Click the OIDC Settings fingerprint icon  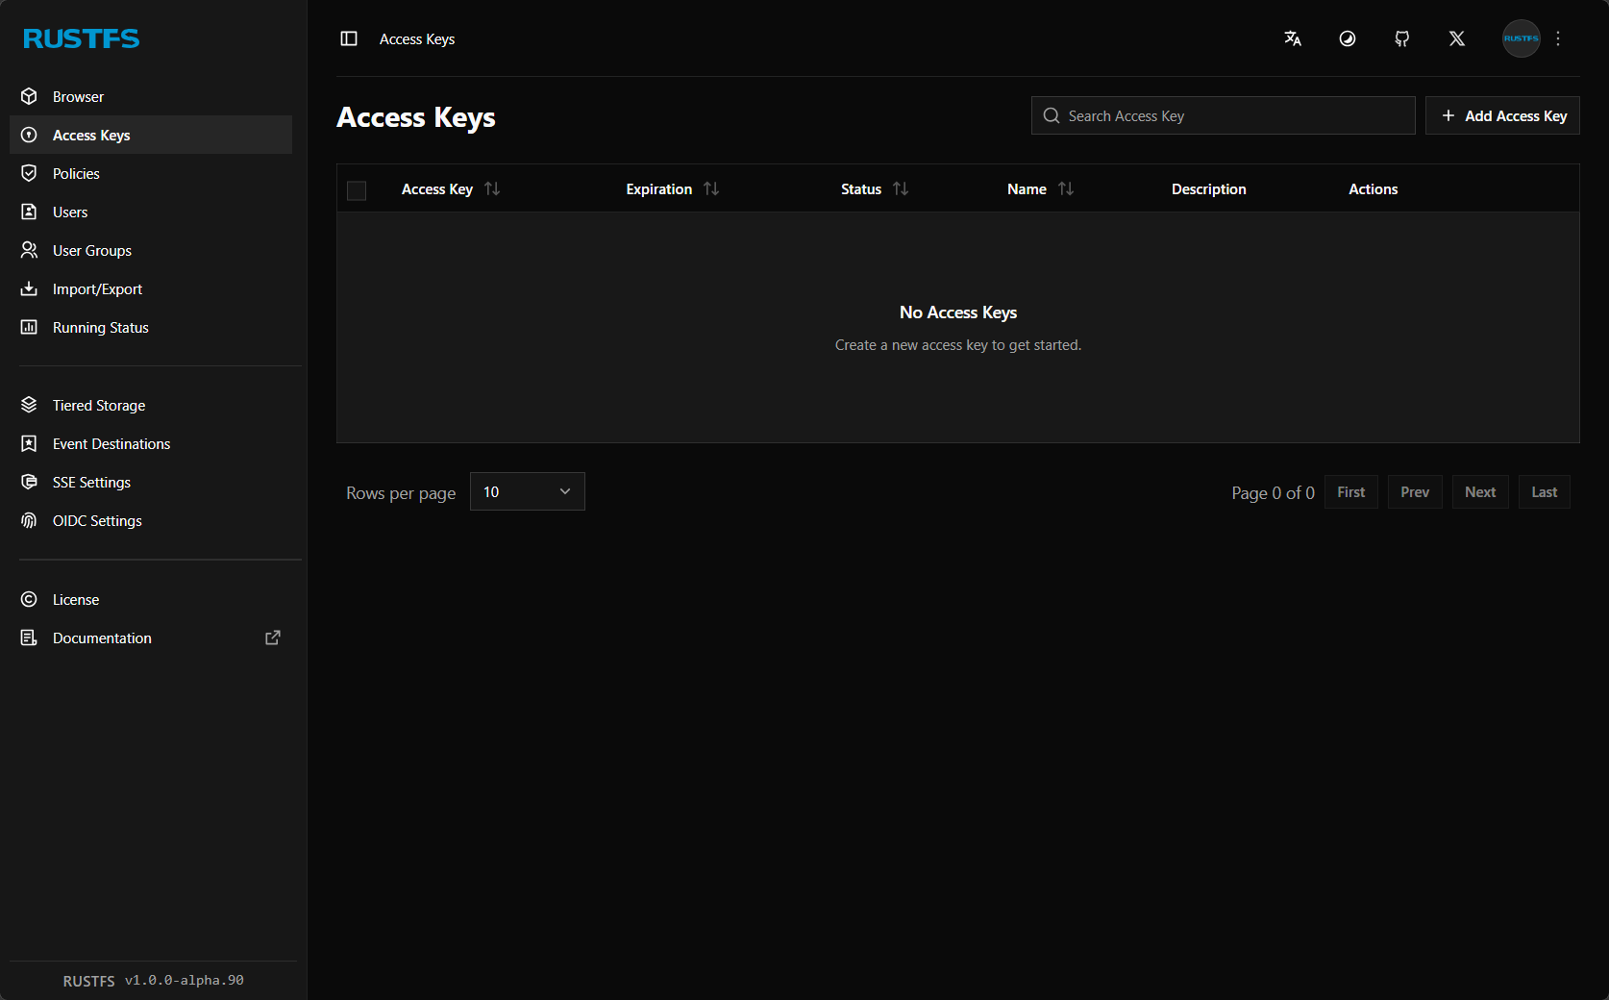(x=29, y=520)
